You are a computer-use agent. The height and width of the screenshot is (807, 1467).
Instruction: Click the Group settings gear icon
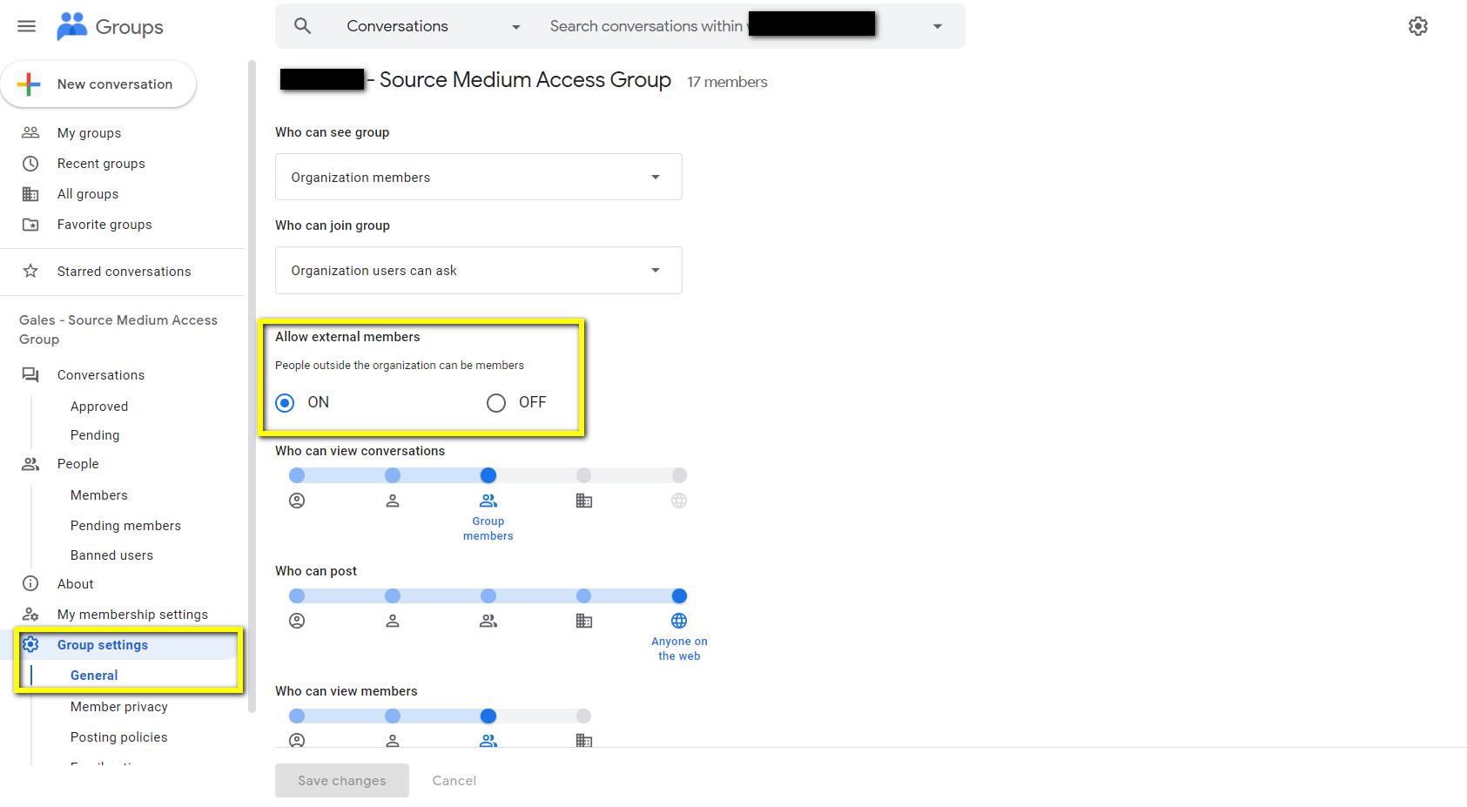(30, 644)
